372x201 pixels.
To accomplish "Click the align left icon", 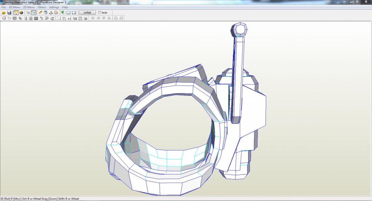I will tap(93, 18).
